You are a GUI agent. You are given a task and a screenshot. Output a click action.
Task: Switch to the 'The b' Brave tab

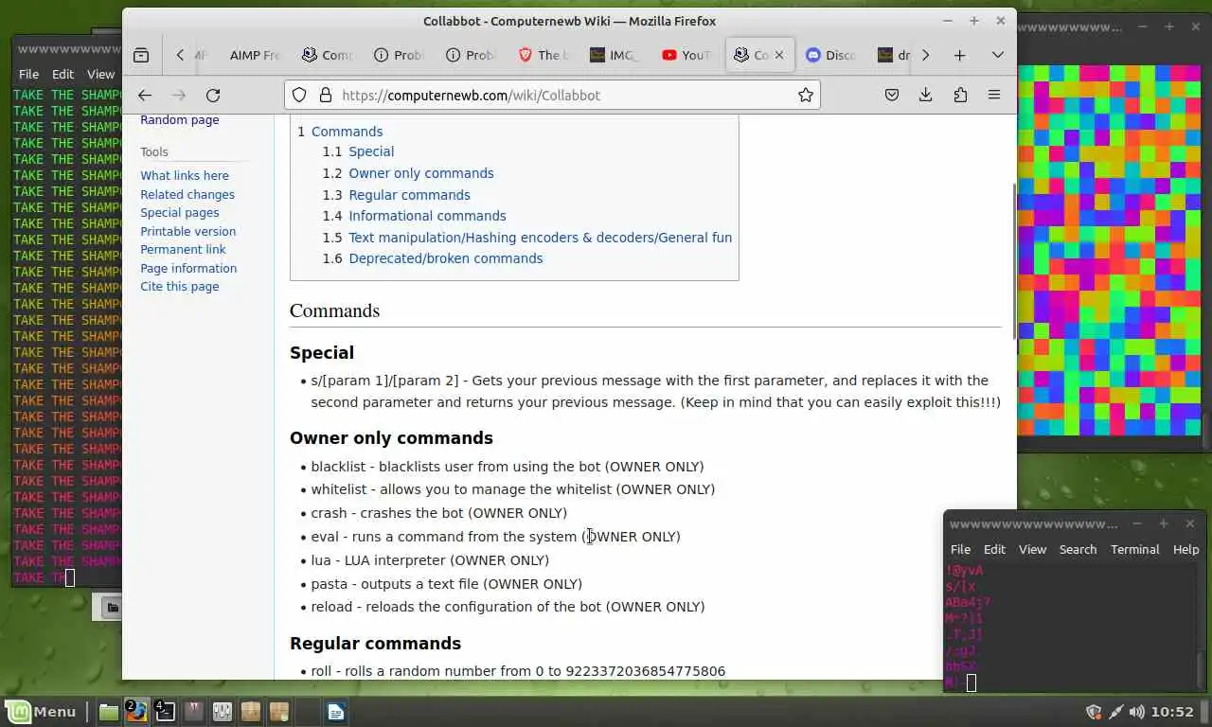(544, 55)
